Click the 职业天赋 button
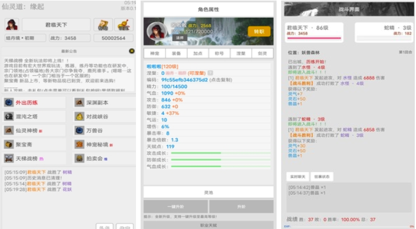 coord(208,226)
